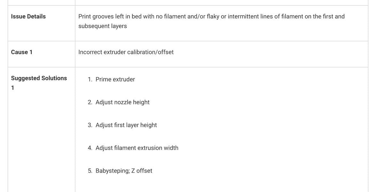Click the "1" under Suggested Solutions
The image size is (374, 192).
(12, 88)
